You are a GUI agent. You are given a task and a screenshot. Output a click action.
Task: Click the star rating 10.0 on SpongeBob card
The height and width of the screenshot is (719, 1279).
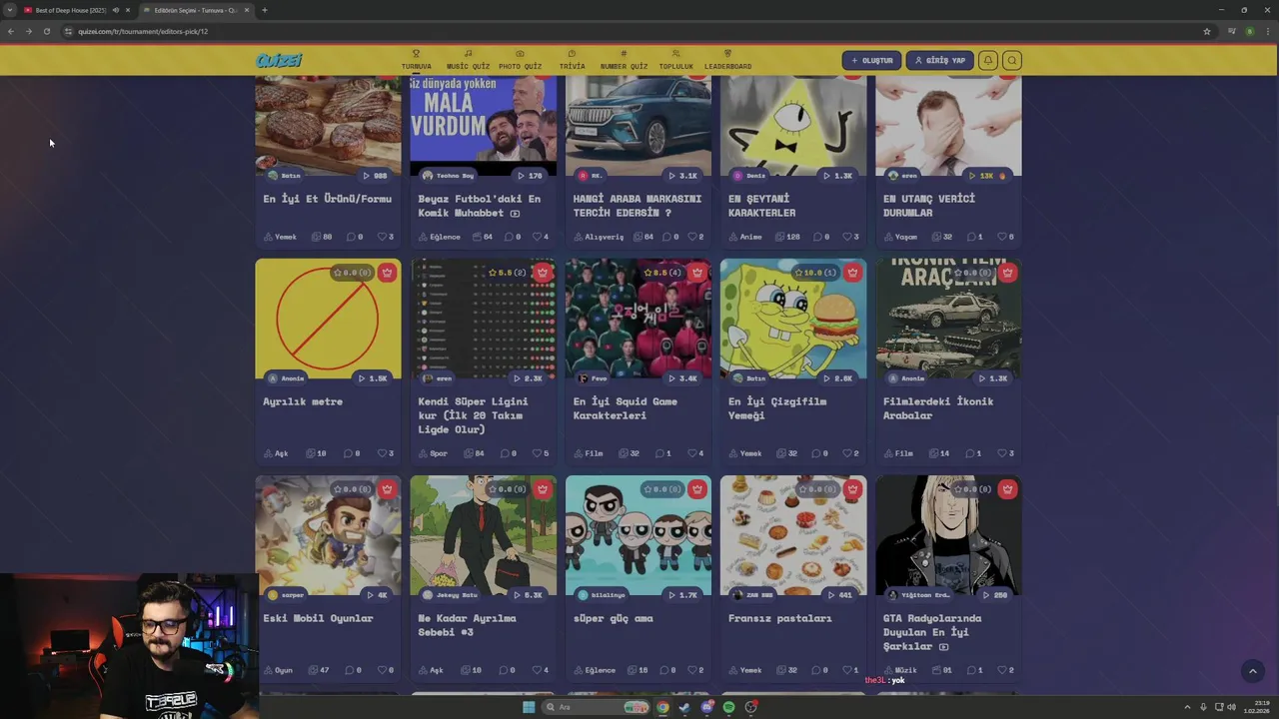817,273
